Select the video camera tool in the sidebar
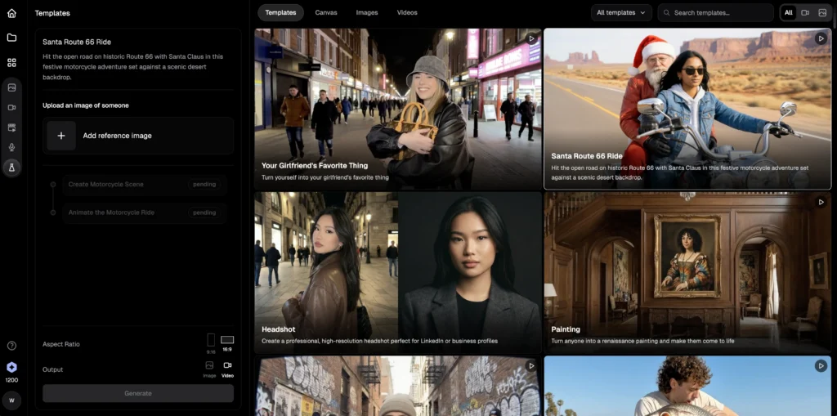Viewport: 837px width, 416px height. [11, 107]
